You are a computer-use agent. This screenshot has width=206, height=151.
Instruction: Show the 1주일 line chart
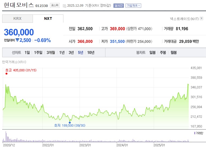click(x=38, y=52)
